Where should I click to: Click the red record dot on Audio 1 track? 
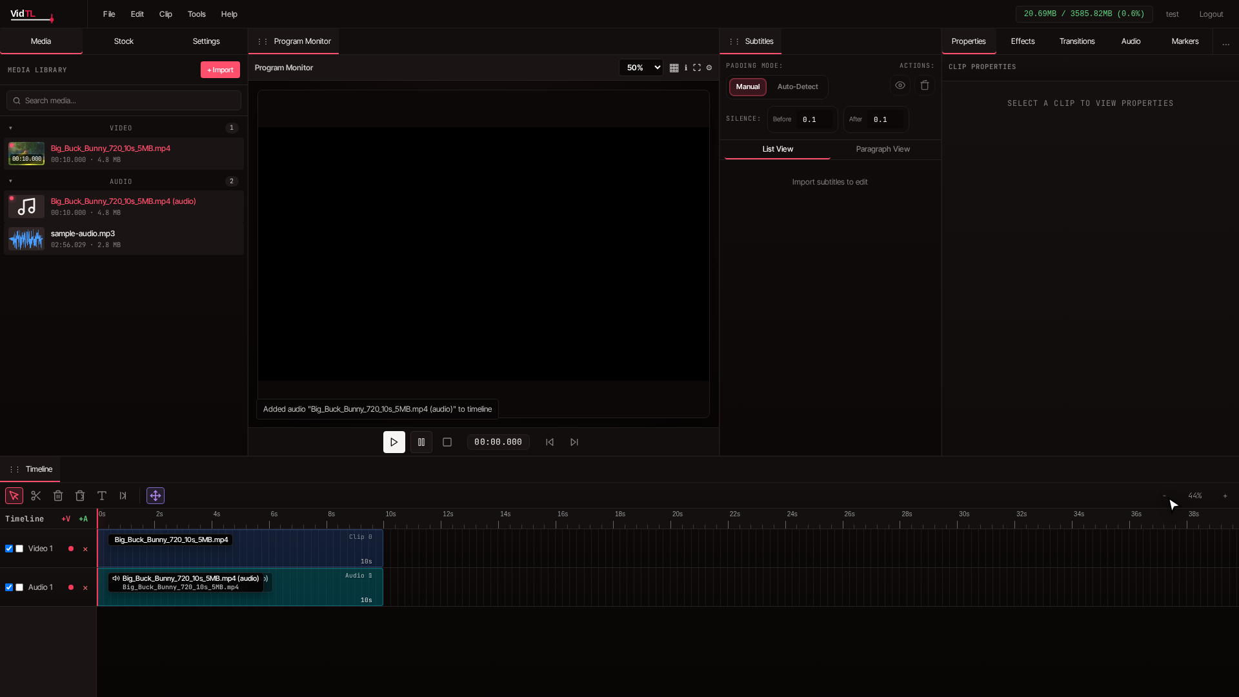pos(71,587)
